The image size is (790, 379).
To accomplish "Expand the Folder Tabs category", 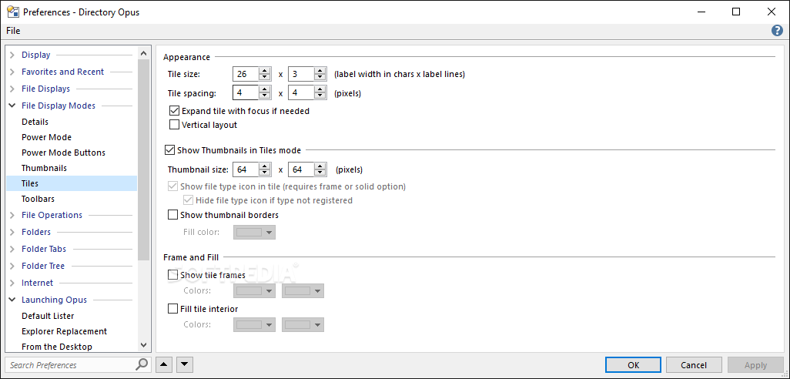I will point(12,249).
